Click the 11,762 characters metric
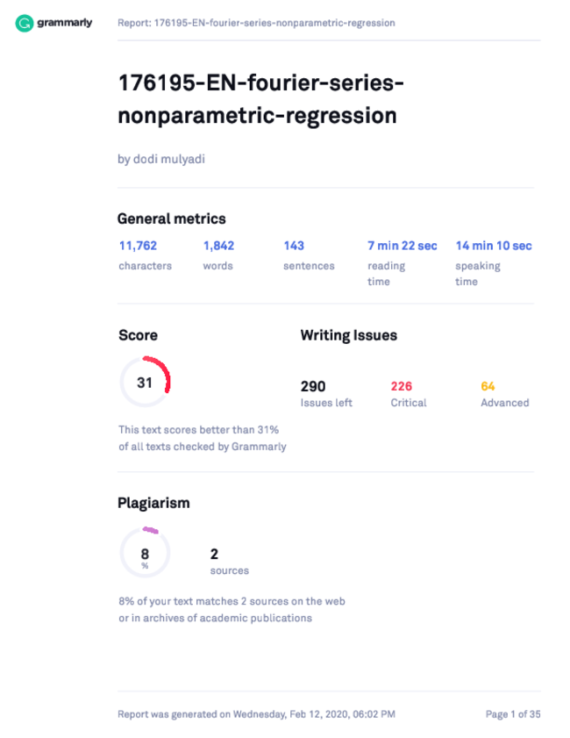The image size is (570, 738). click(x=146, y=255)
